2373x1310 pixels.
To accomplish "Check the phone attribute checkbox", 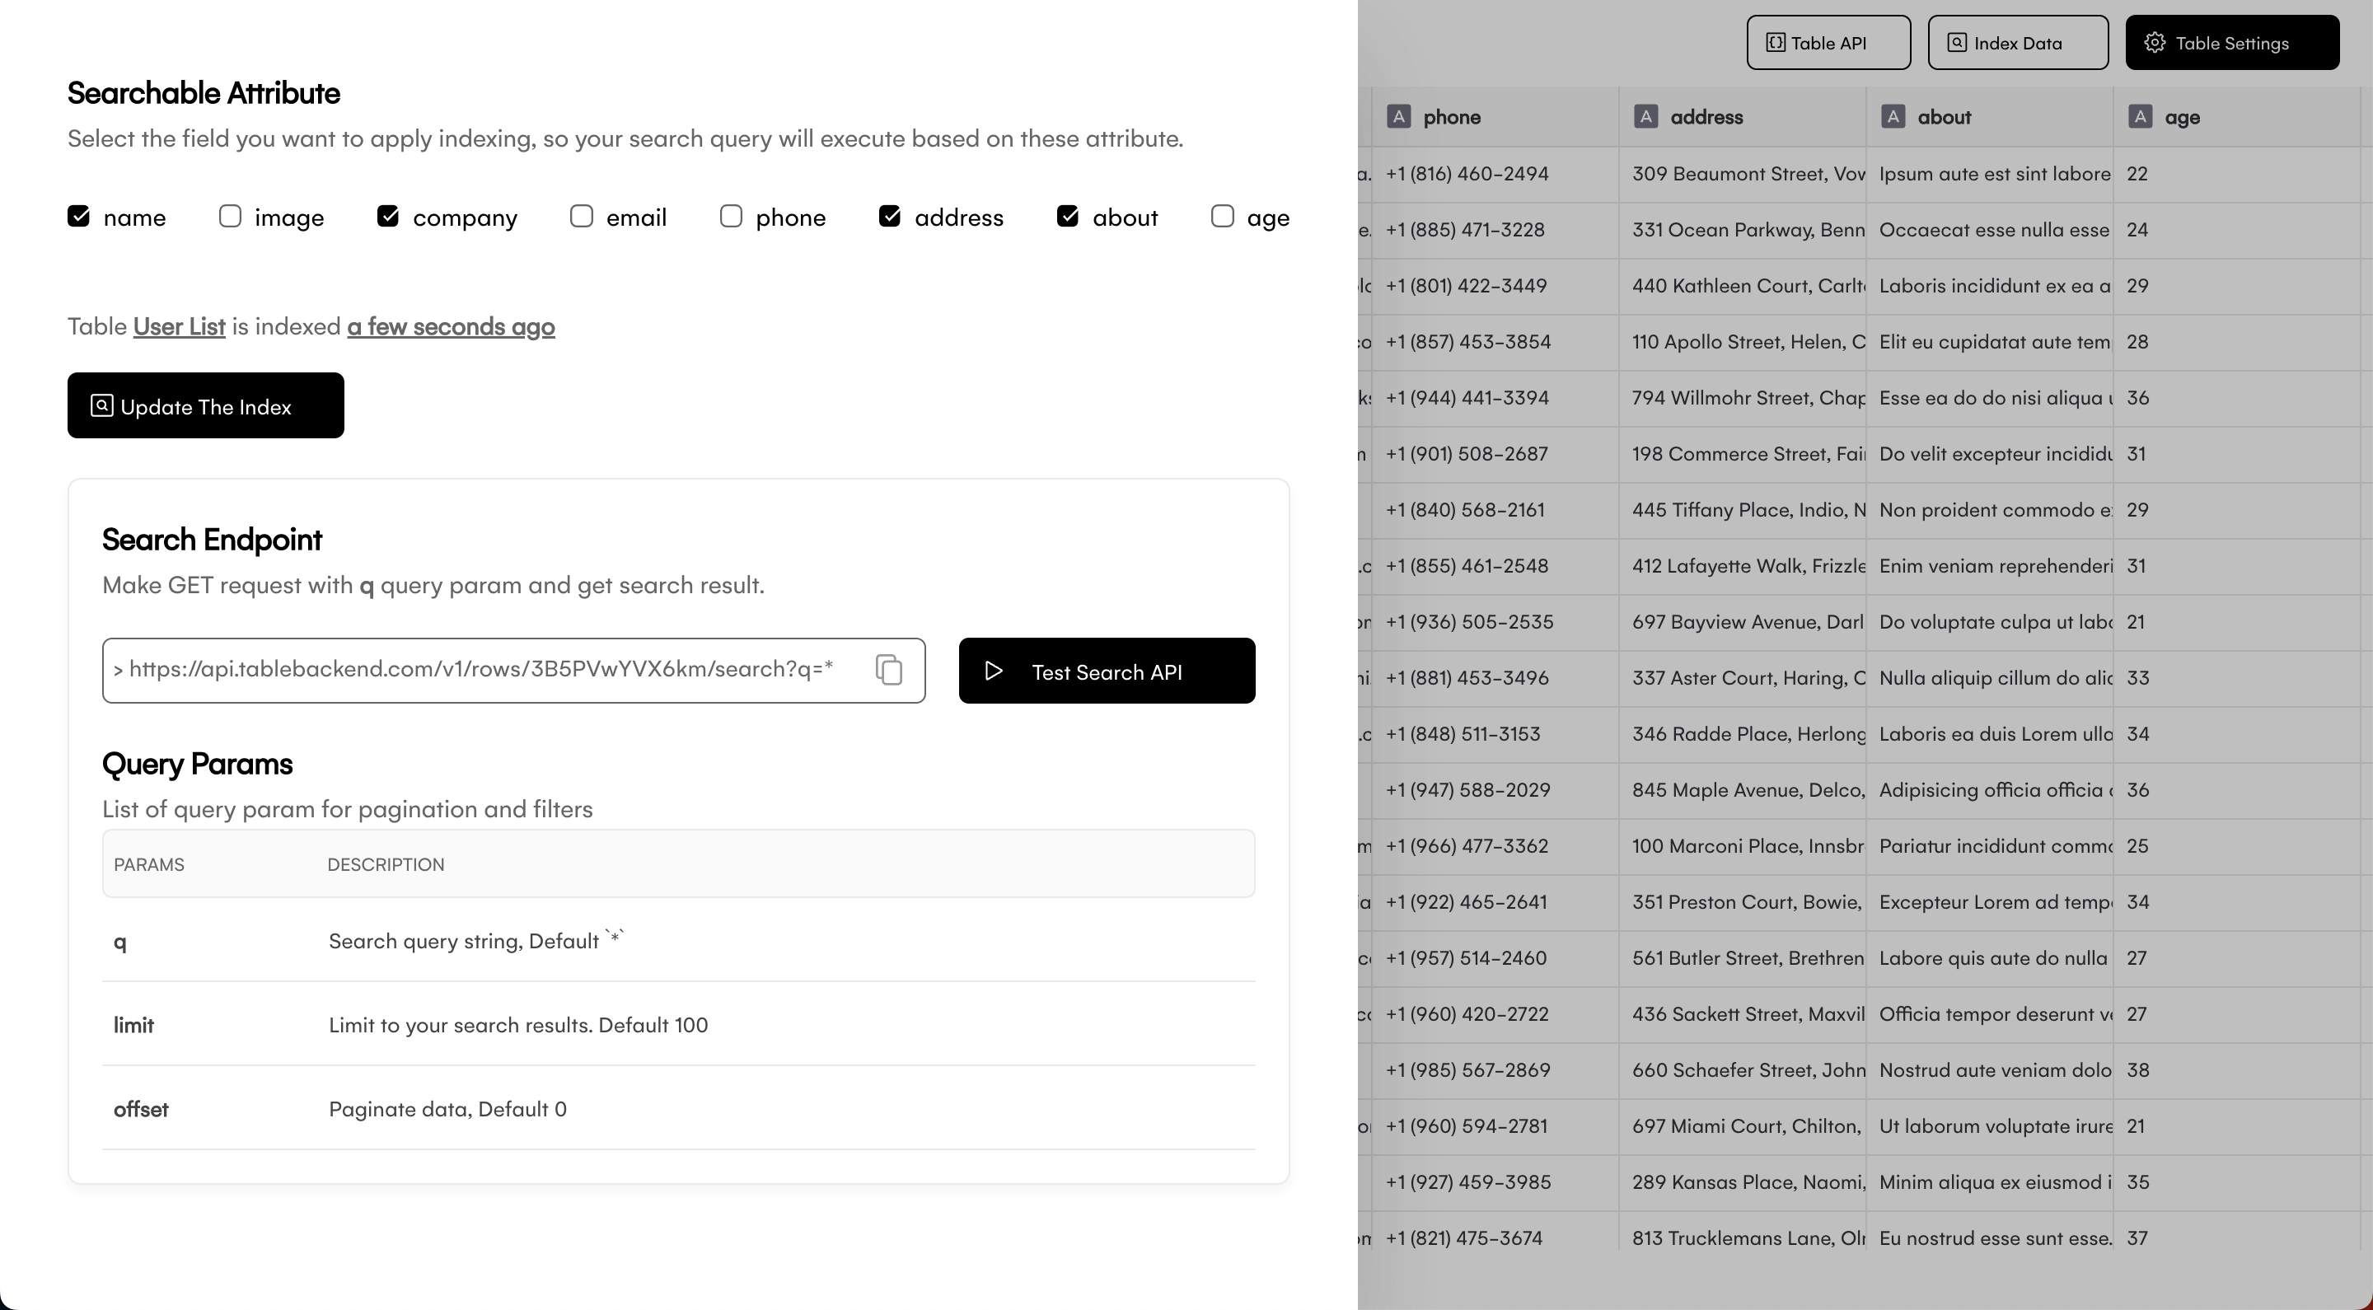I will 732,217.
